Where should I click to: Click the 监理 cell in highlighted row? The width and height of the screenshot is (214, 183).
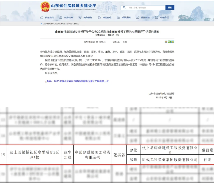click(133, 160)
